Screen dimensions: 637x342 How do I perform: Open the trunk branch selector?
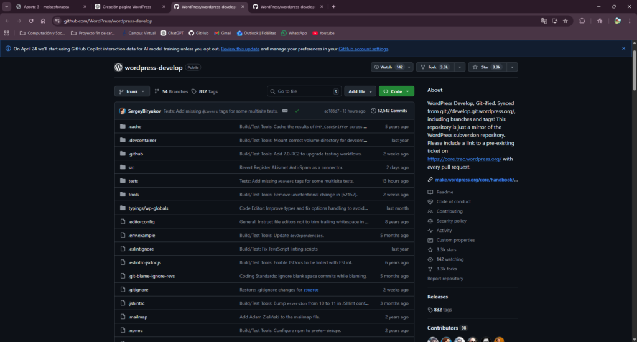(x=132, y=91)
